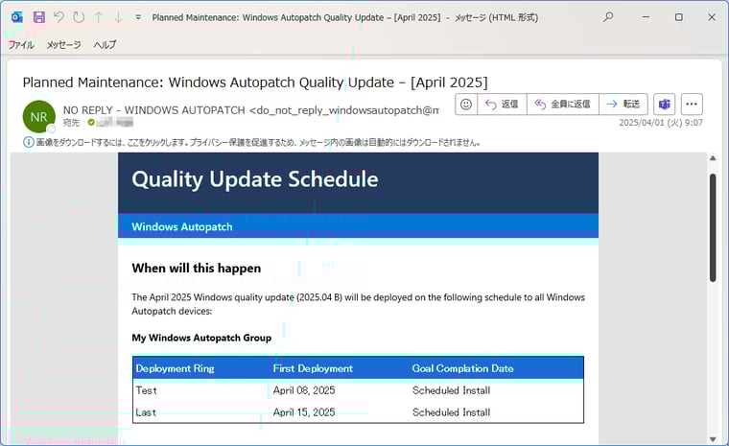This screenshot has width=729, height=446.
Task: Click 'Scheduled Install' in the Last row
Action: 451,412
